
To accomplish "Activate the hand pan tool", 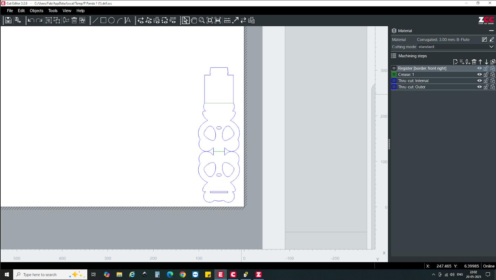I will [x=194, y=21].
